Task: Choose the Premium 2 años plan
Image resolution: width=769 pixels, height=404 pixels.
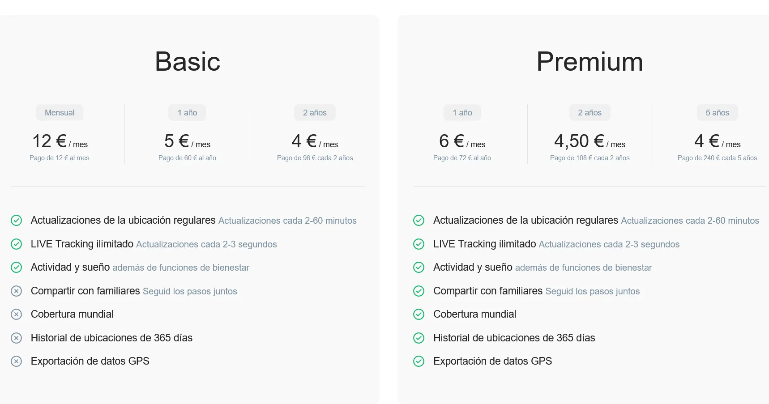Action: click(590, 113)
